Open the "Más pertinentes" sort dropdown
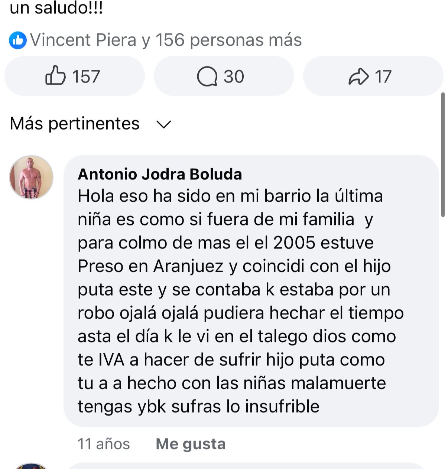The width and height of the screenshot is (448, 469). tap(75, 124)
